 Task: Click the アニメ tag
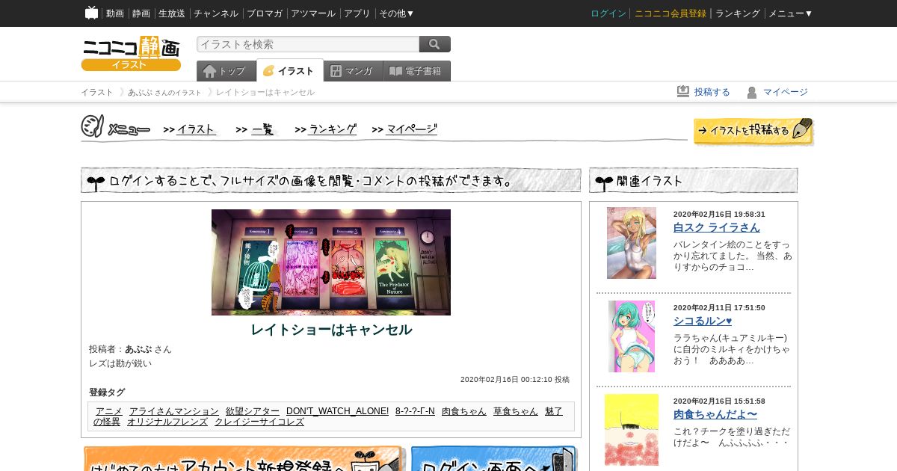[x=109, y=411]
